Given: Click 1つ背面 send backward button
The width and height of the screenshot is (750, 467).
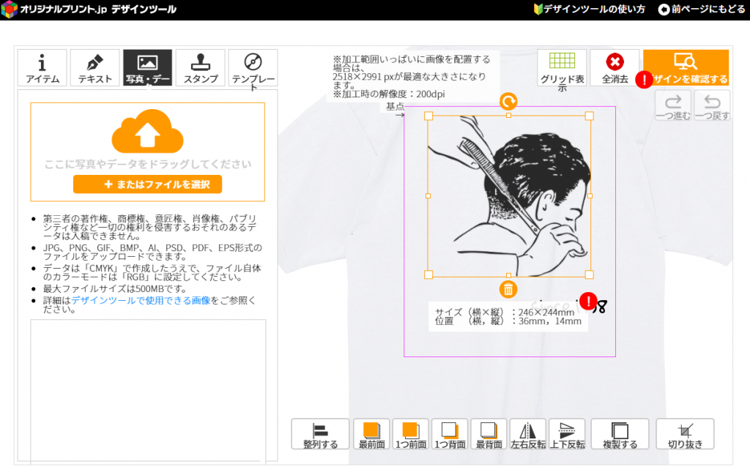Looking at the screenshot, I should click(450, 435).
